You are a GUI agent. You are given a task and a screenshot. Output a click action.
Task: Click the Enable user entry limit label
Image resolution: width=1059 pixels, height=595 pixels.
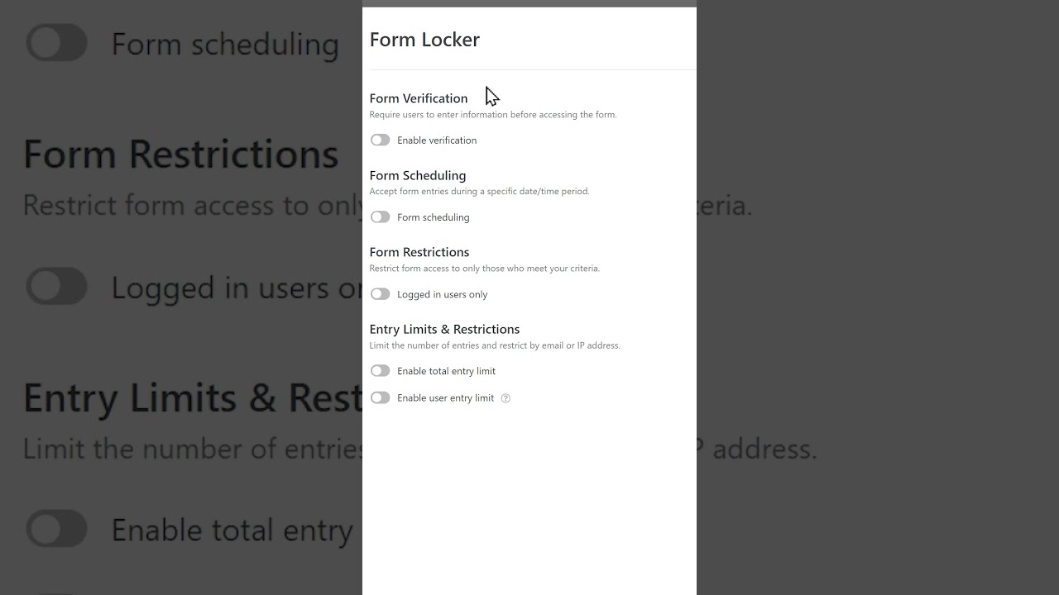pos(445,398)
